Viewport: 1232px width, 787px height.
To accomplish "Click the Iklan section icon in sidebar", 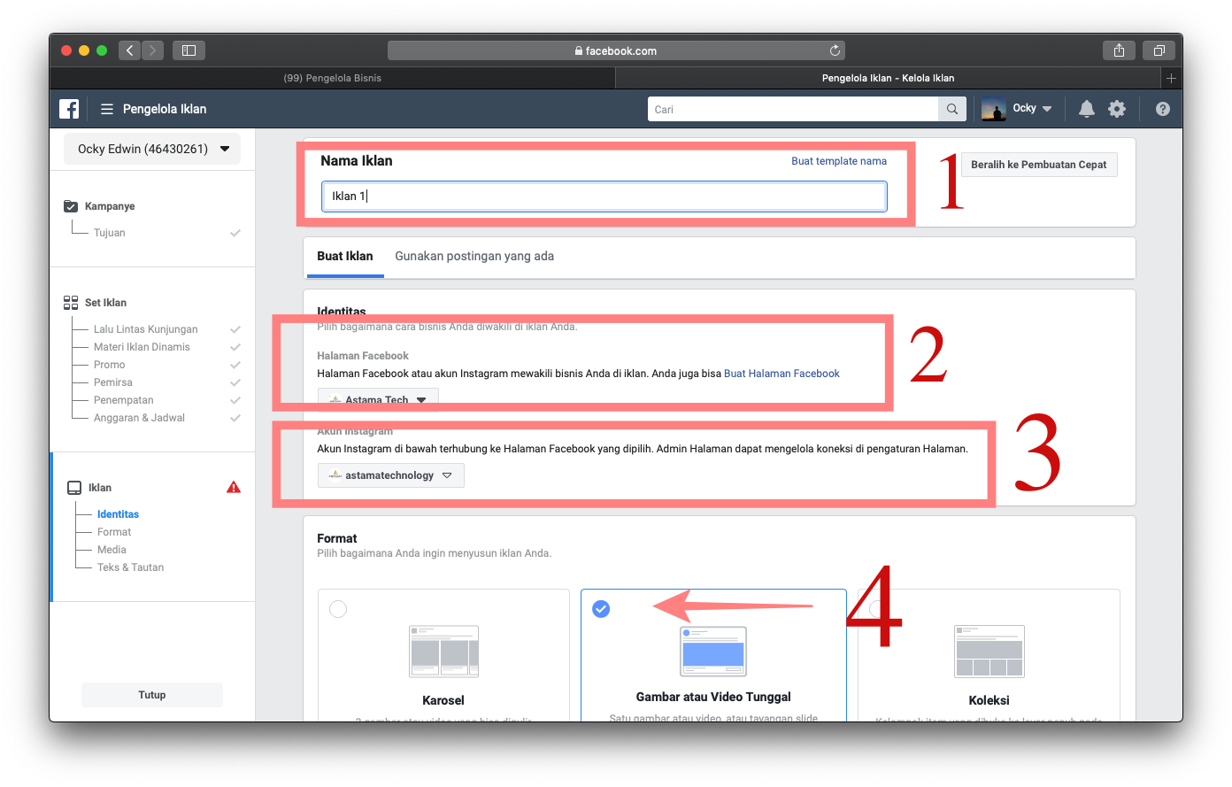I will click(74, 488).
